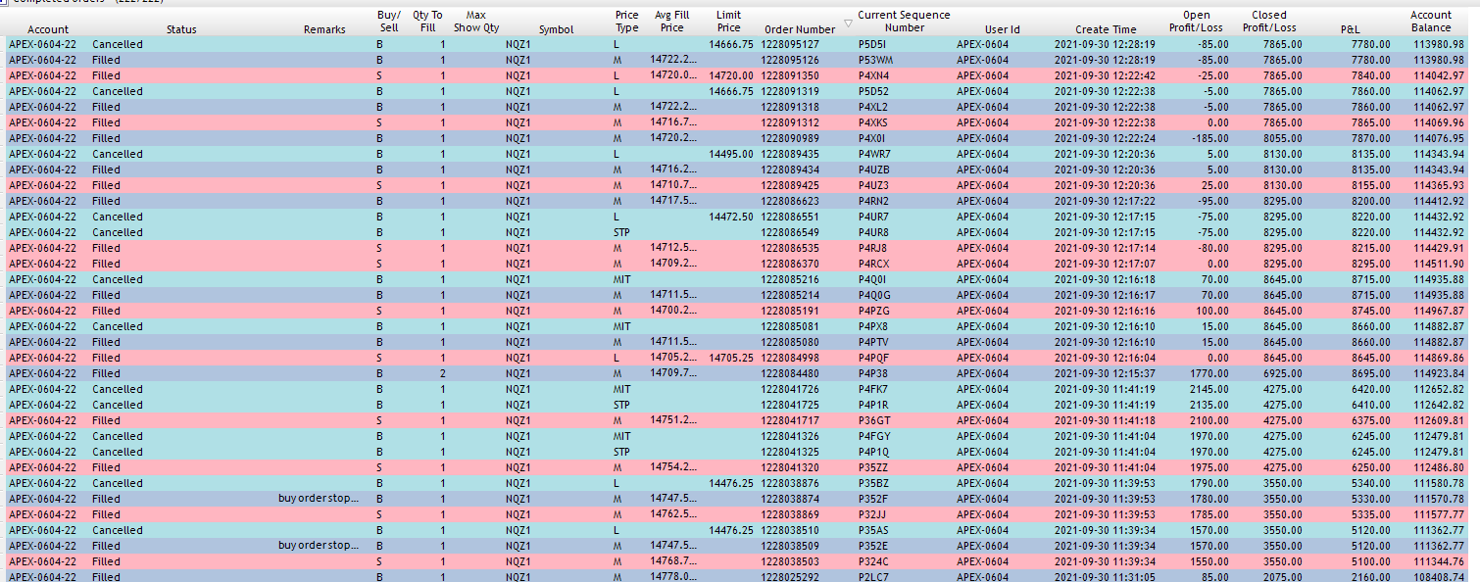Screen dimensions: 1480x582
Task: Click sequence number P5D52
Action: [x=872, y=91]
